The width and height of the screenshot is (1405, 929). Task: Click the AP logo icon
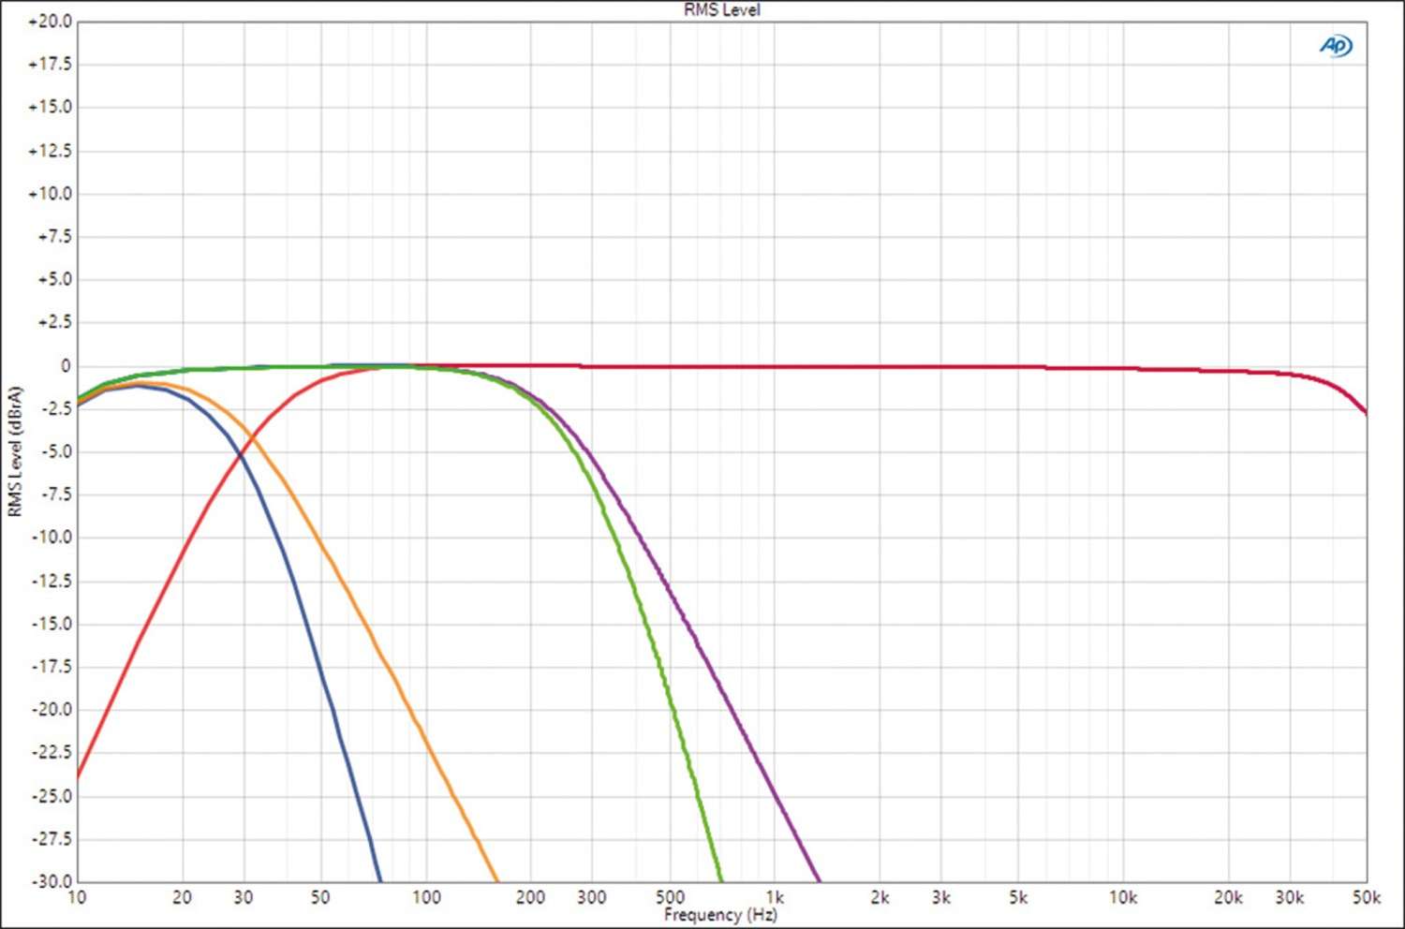click(x=1336, y=45)
